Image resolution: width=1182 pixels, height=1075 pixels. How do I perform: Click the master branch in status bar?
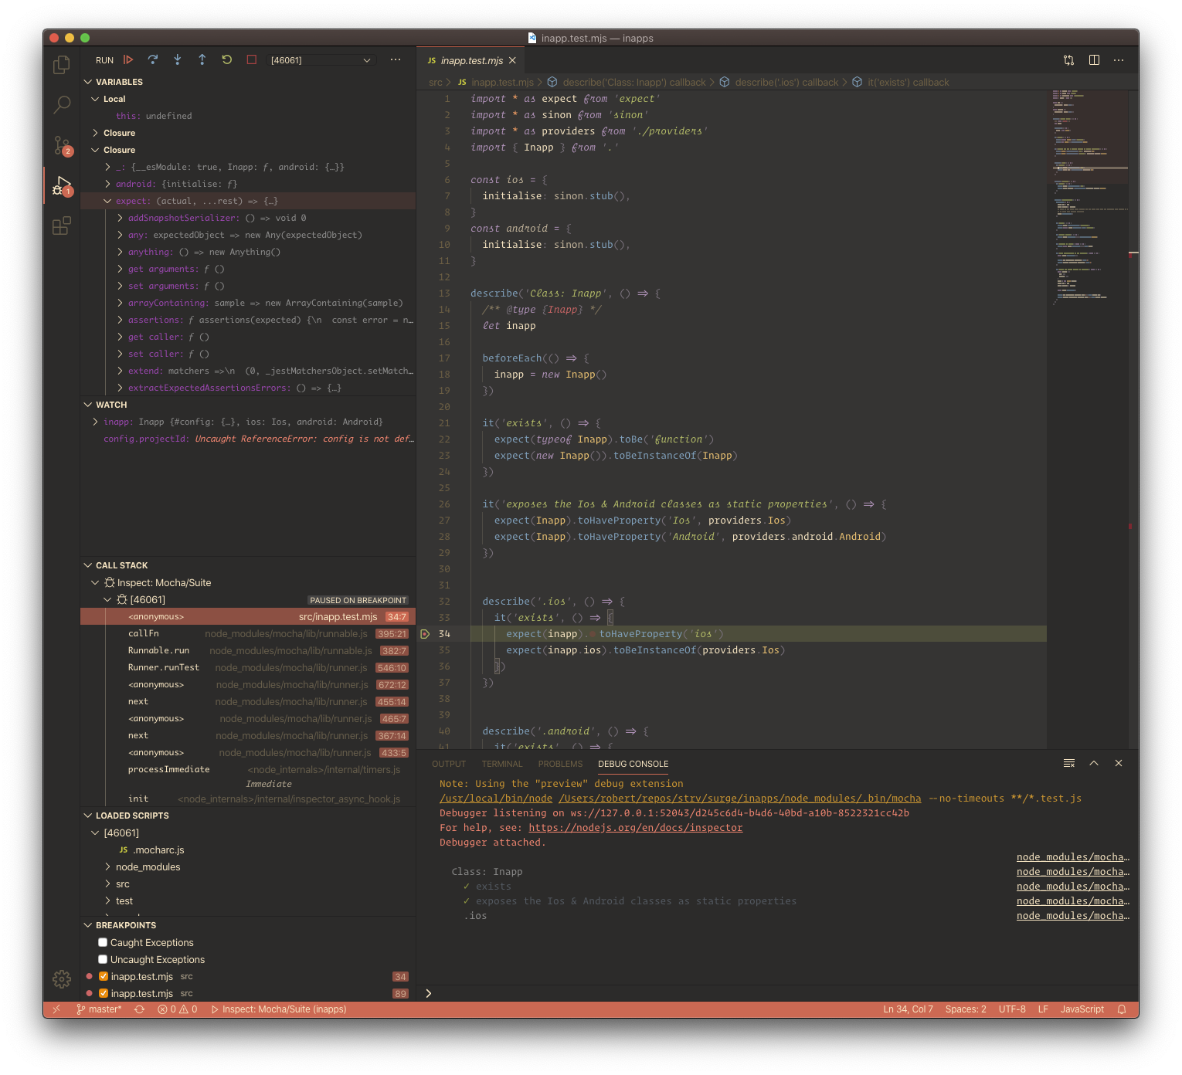point(99,1009)
